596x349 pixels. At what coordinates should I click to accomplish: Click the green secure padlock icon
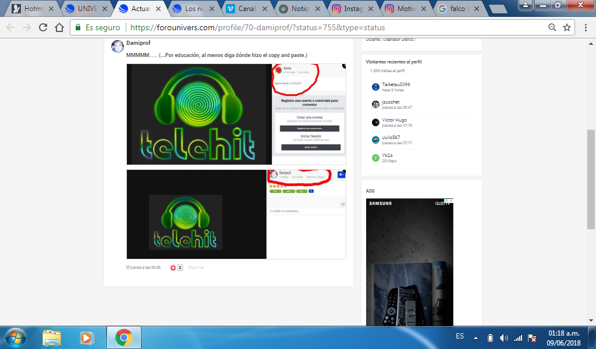[x=78, y=27]
